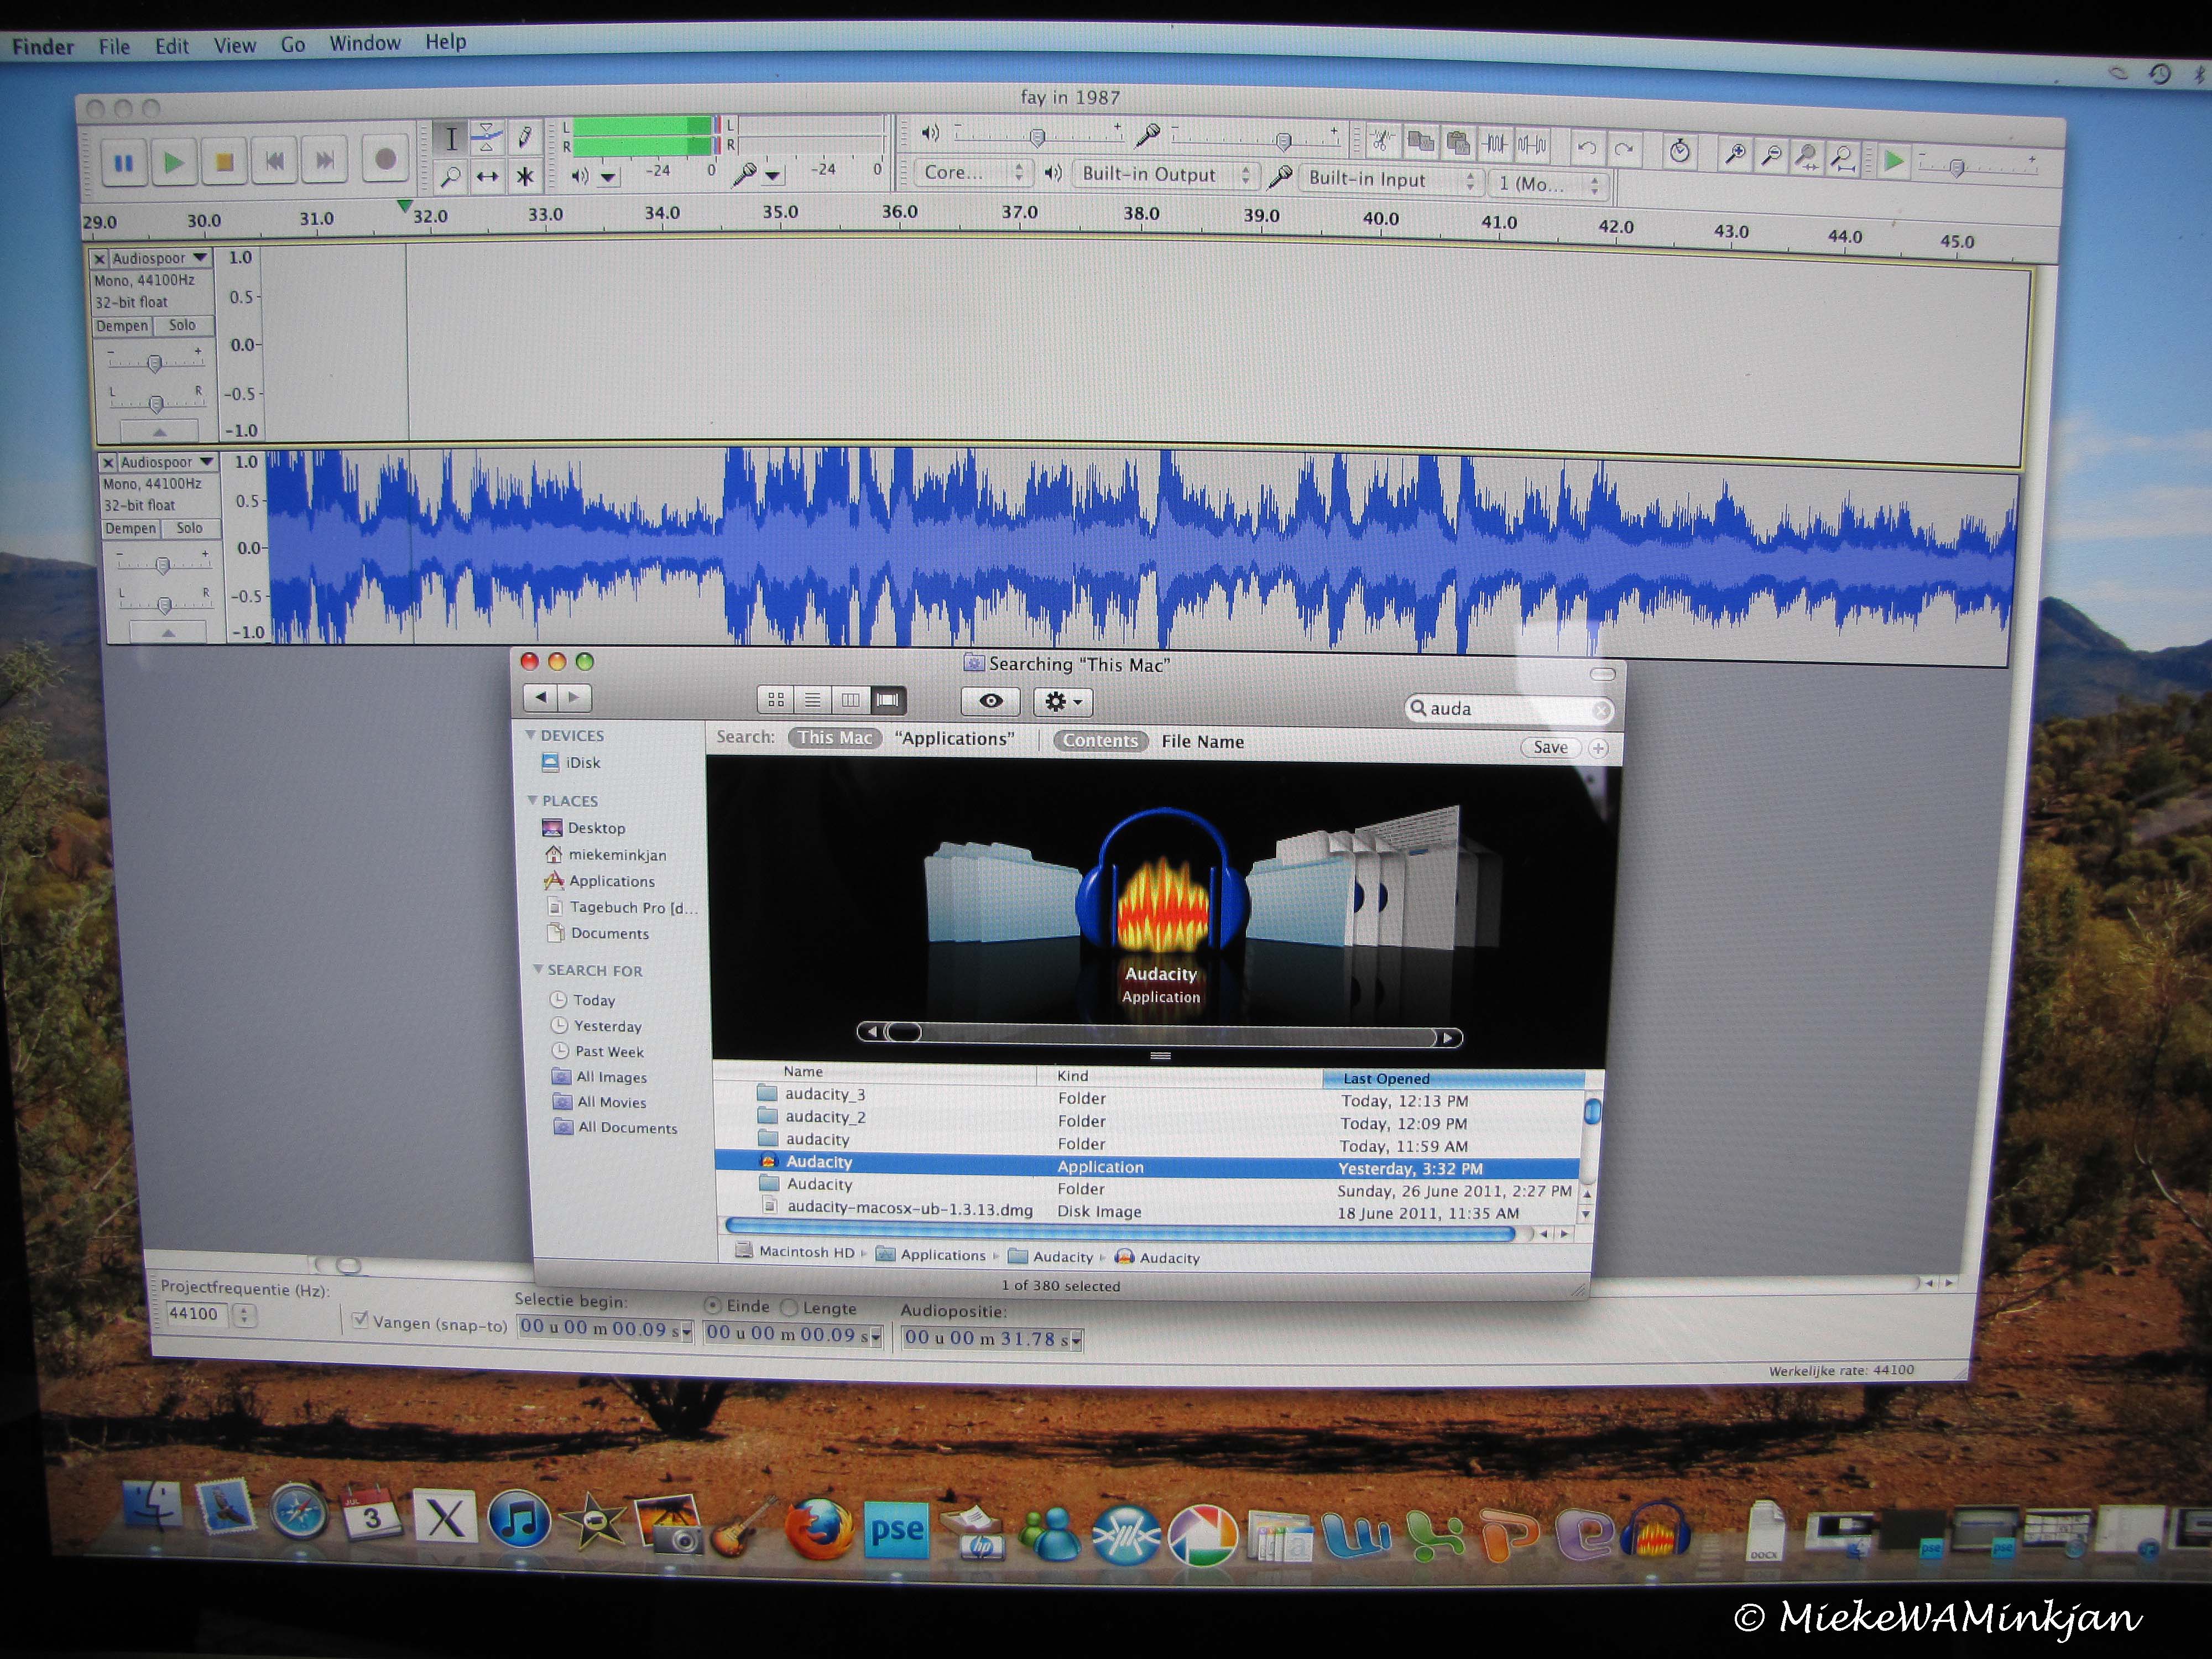2212x1659 pixels.
Task: Open Audacity headphones icon in the Dock
Action: click(x=1655, y=1531)
